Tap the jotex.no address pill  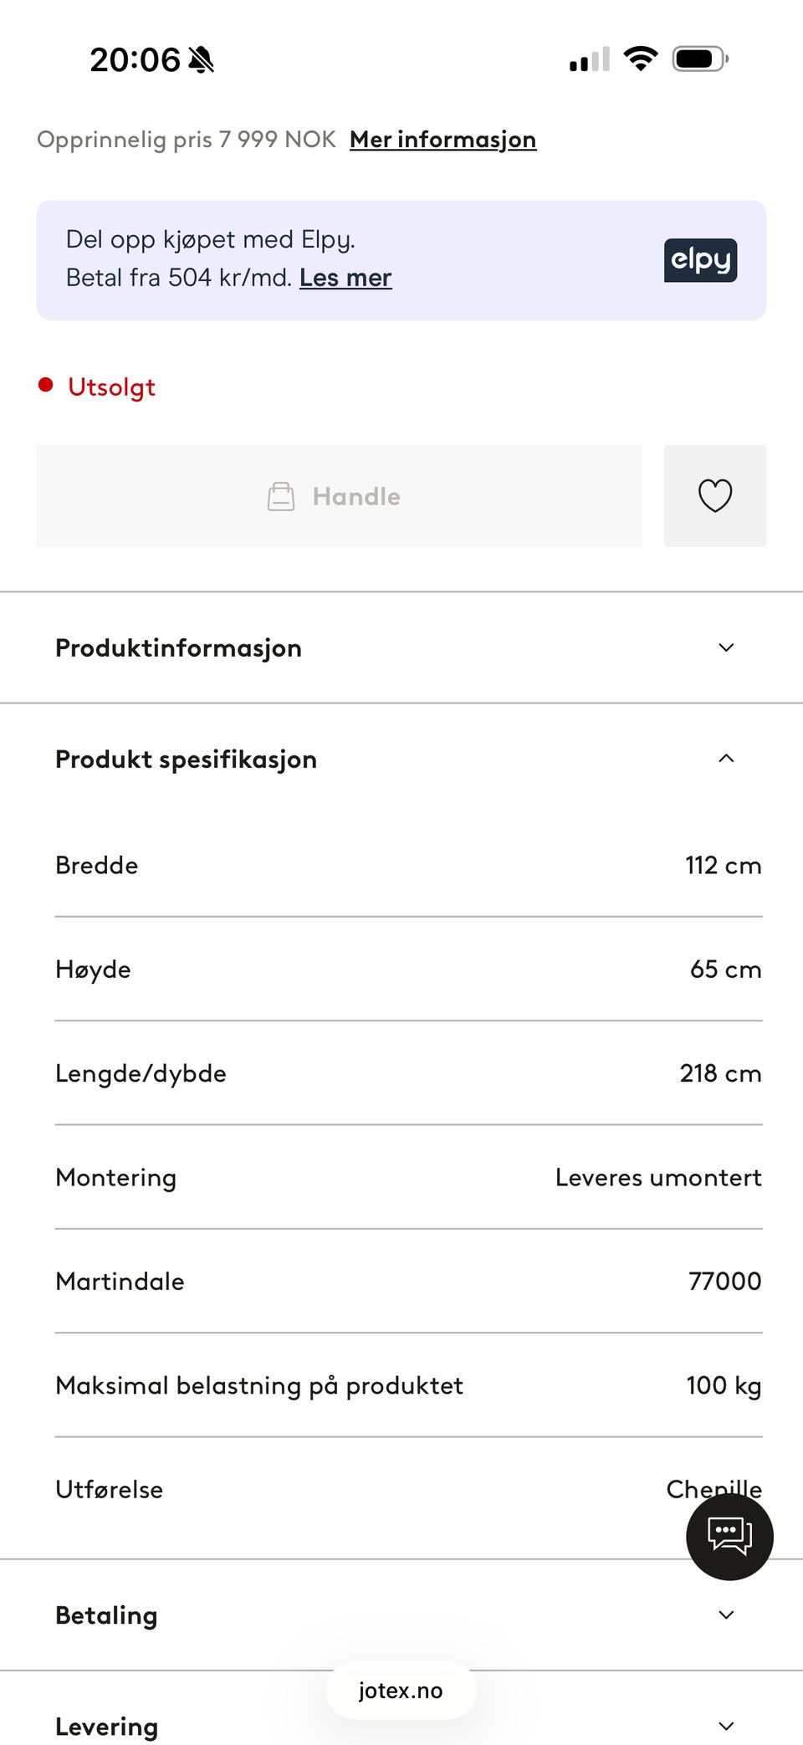click(401, 1691)
